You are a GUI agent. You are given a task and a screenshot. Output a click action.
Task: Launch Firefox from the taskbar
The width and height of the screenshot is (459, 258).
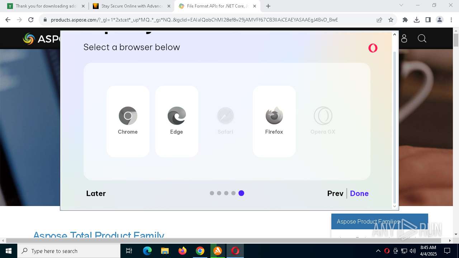click(x=183, y=251)
